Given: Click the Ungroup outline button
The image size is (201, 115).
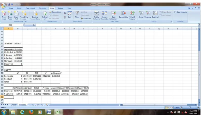Looking at the screenshot, I should tap(148, 15).
